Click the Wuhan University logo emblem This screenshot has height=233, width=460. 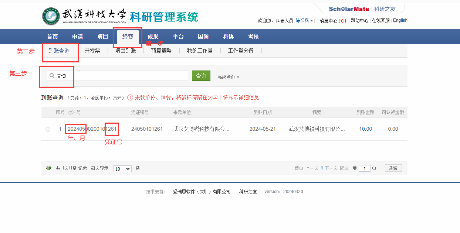pos(51,17)
